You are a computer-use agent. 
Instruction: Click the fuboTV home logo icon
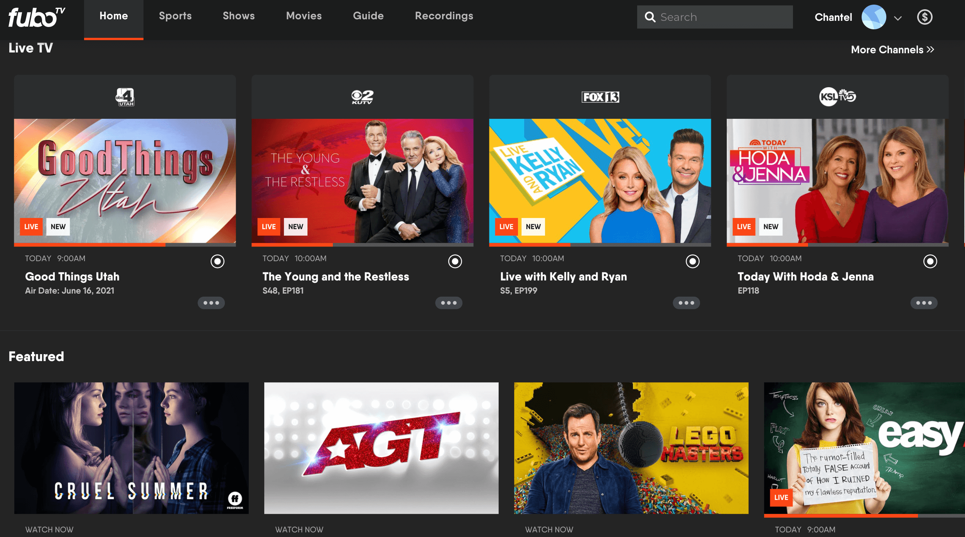point(35,18)
